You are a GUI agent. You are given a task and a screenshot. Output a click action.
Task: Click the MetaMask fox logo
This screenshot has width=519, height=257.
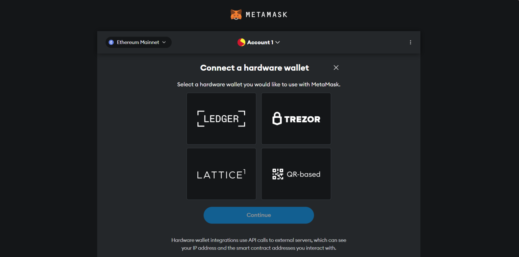pyautogui.click(x=237, y=14)
